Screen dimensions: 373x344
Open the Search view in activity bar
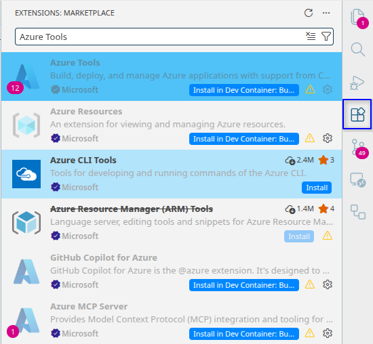pos(358,49)
